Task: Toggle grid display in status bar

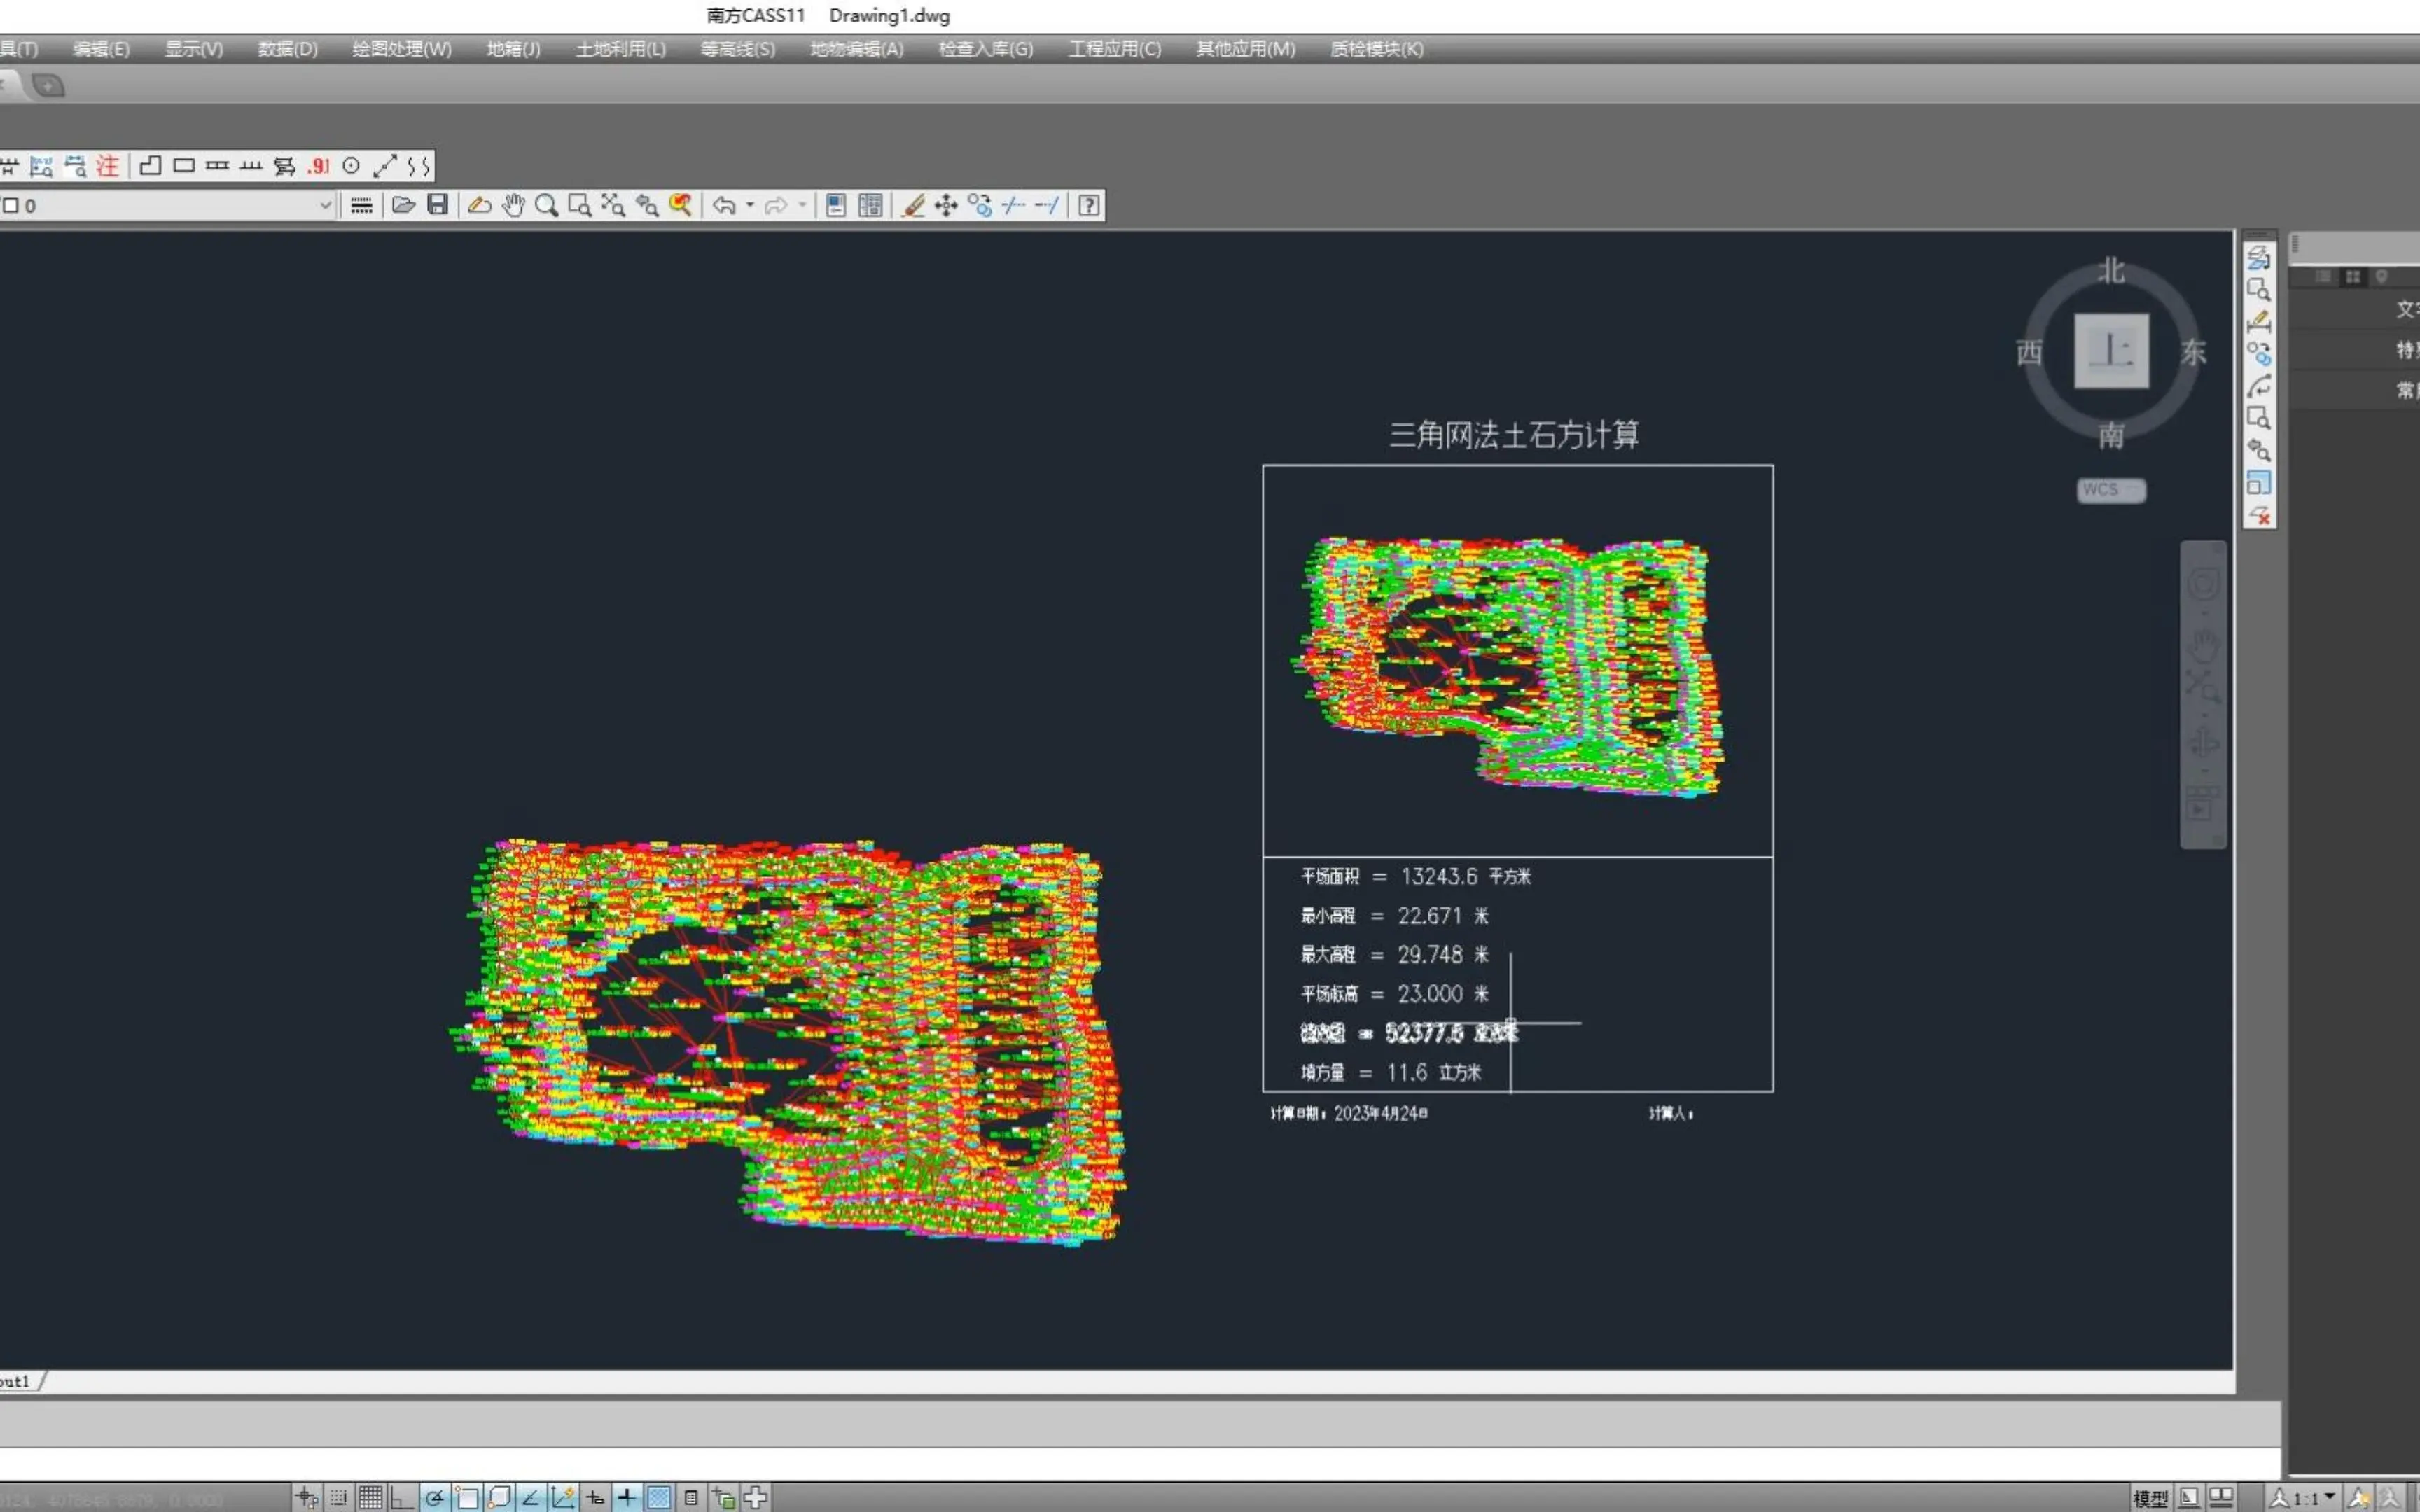Action: (x=371, y=1497)
